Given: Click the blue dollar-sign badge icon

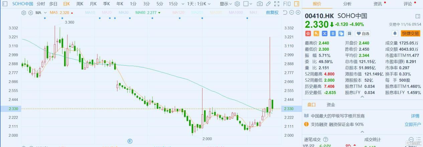Looking at the screenshot, I should 333,33.
